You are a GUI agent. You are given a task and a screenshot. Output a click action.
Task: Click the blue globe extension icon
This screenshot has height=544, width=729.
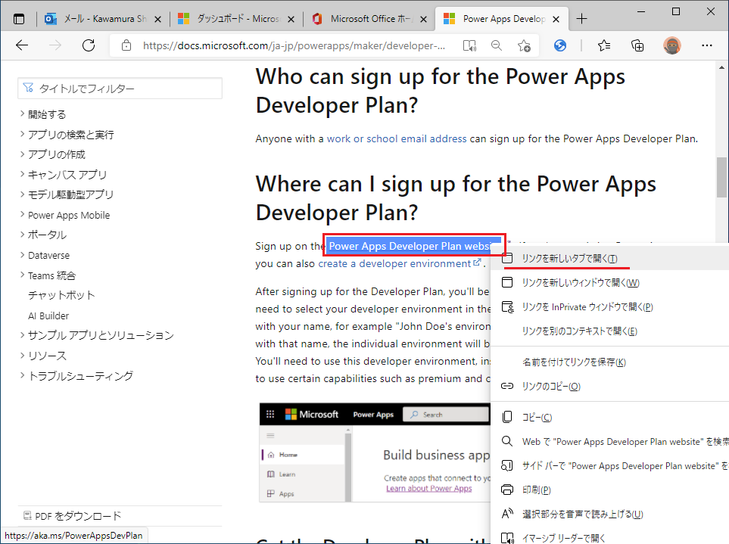[560, 45]
